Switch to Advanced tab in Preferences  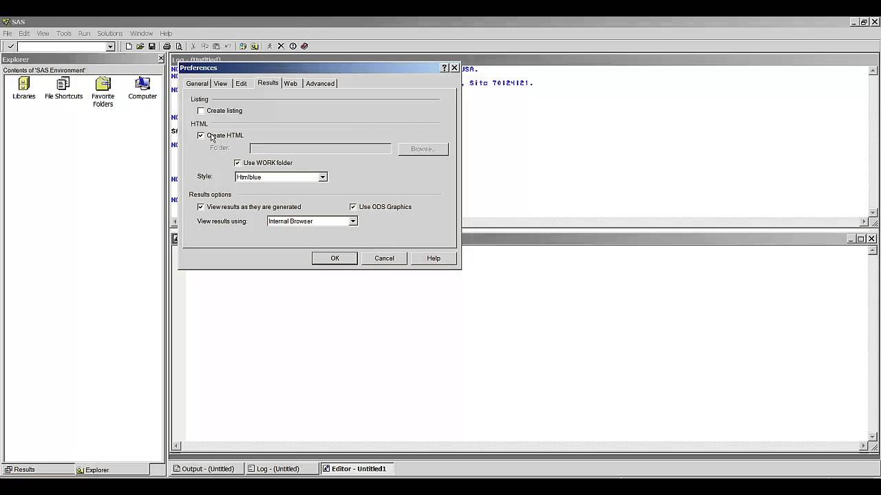click(320, 84)
